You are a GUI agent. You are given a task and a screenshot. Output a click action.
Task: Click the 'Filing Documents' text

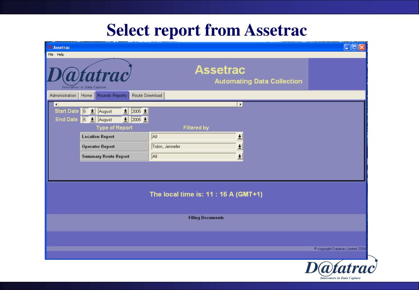tap(206, 217)
